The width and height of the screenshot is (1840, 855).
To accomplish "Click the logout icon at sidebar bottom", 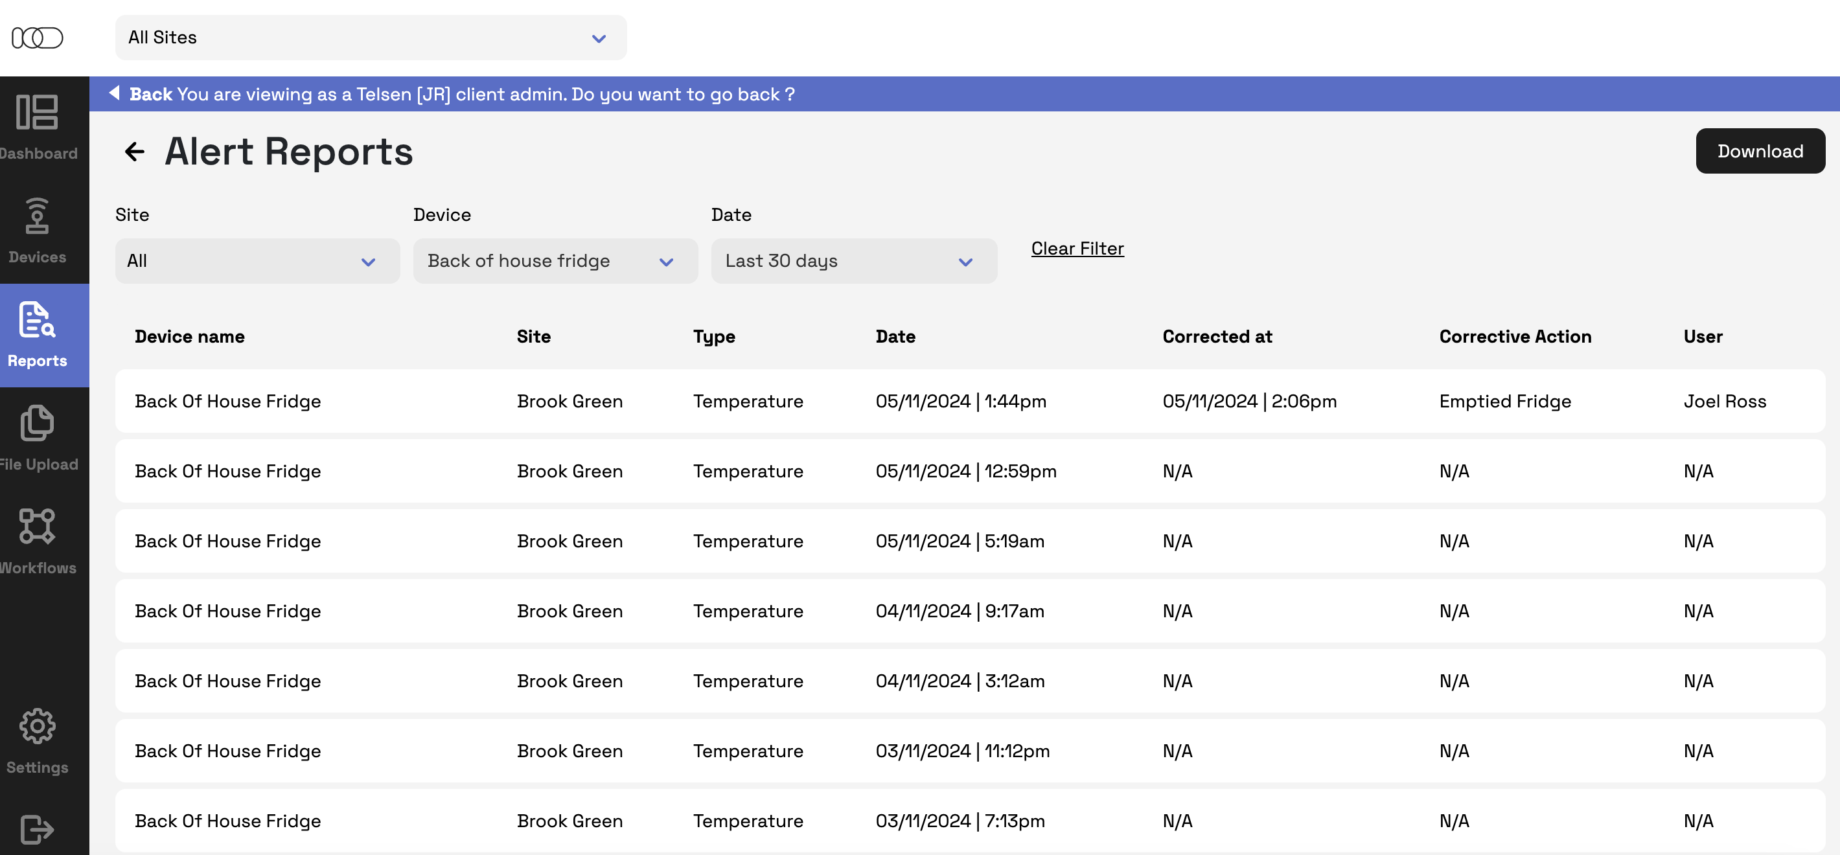I will pos(37,828).
